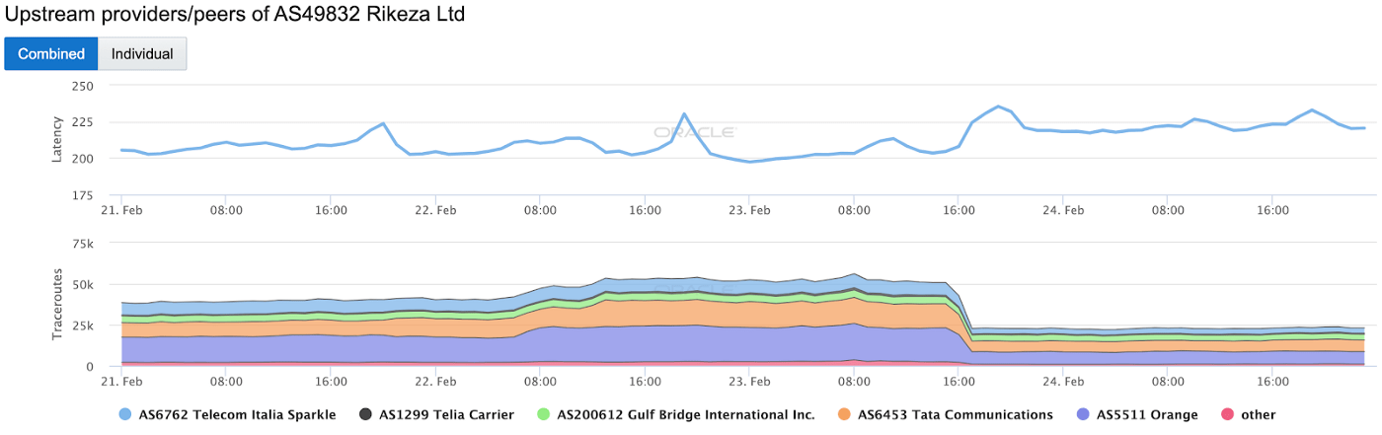This screenshot has width=1382, height=435.
Task: Click the latency peak after 16:00 on 23. Feb
Action: 998,106
